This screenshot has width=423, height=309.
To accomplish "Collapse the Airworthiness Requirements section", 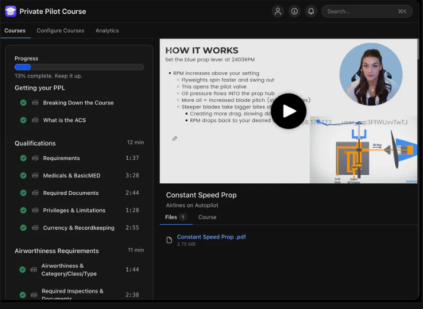I will click(57, 251).
